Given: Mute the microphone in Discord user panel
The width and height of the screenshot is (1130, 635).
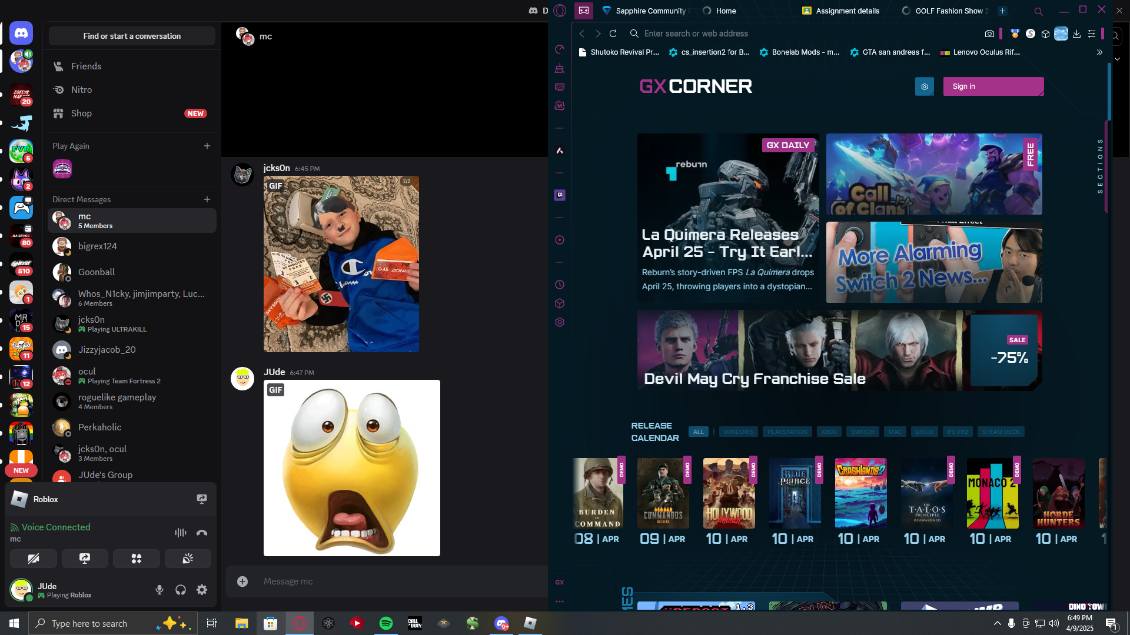Looking at the screenshot, I should 159,590.
